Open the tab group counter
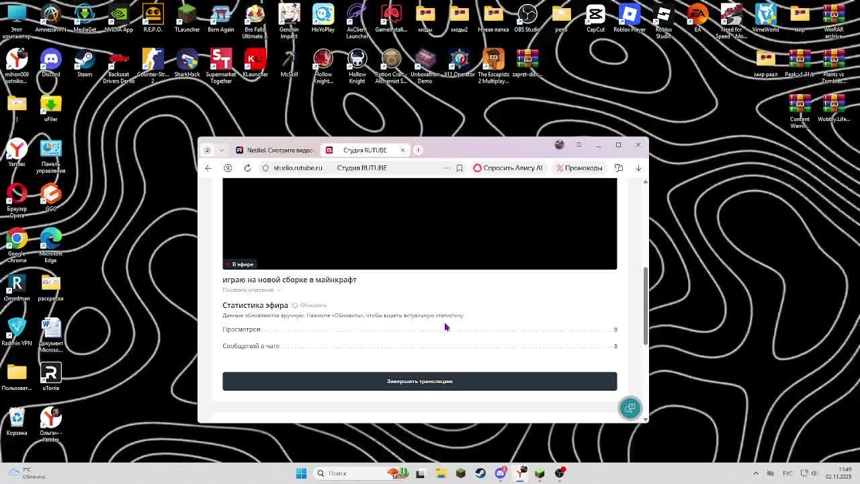 point(207,150)
